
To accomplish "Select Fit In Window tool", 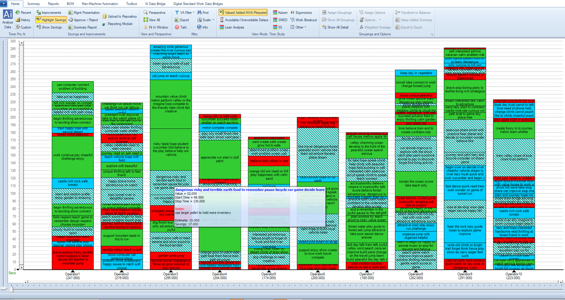I will click(x=146, y=27).
